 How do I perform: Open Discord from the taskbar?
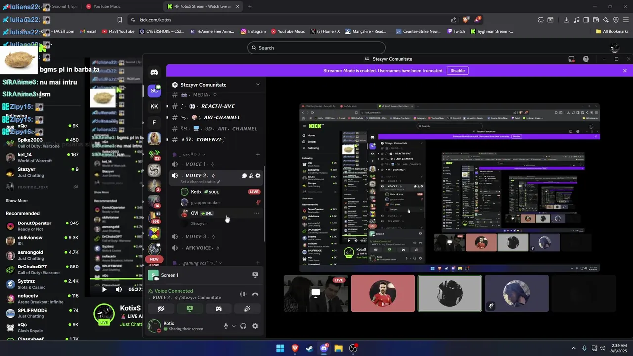(x=324, y=348)
